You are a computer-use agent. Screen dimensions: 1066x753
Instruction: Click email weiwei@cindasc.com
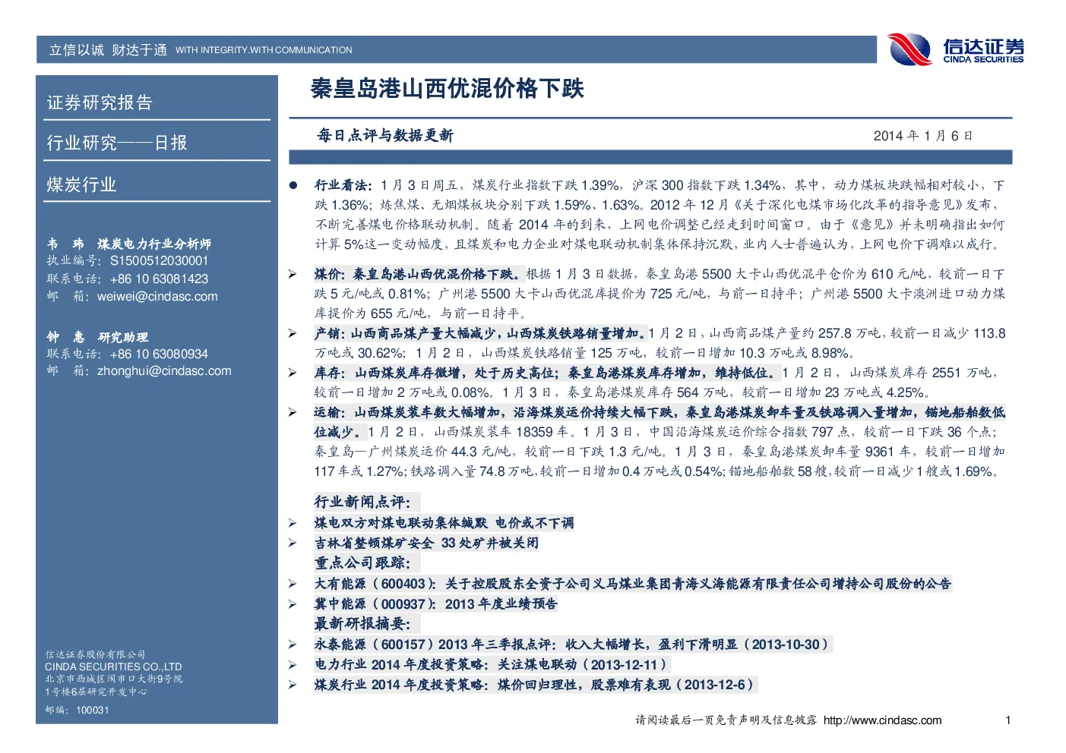point(157,297)
